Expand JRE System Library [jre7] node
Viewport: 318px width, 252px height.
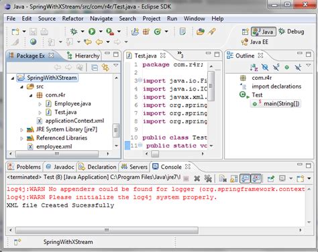21,129
